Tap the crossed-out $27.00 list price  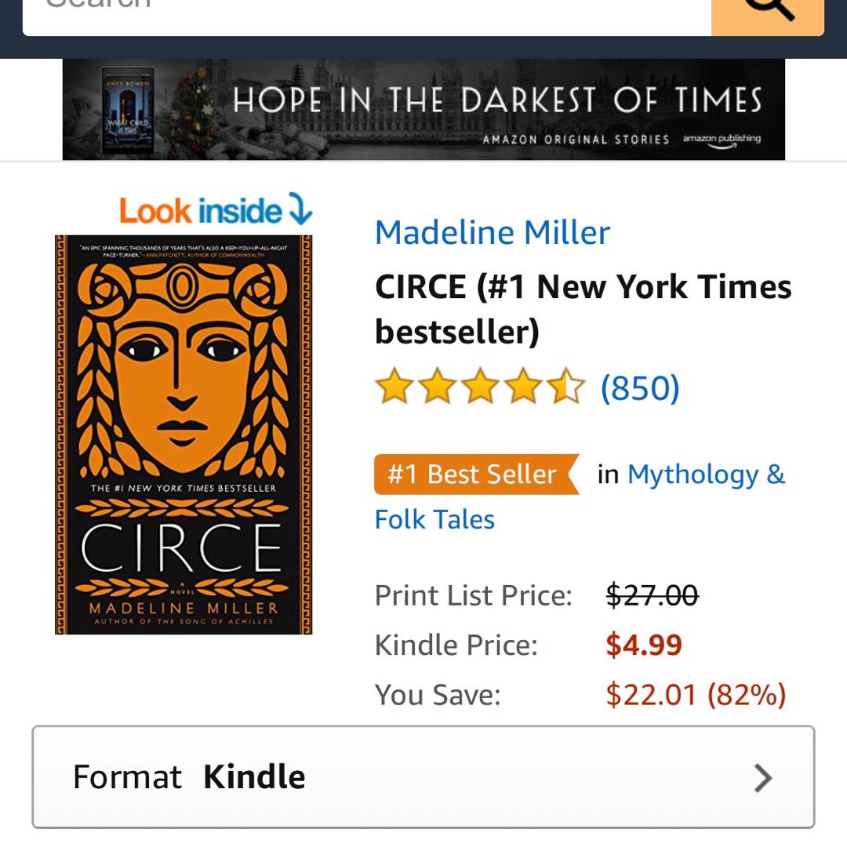(x=652, y=595)
